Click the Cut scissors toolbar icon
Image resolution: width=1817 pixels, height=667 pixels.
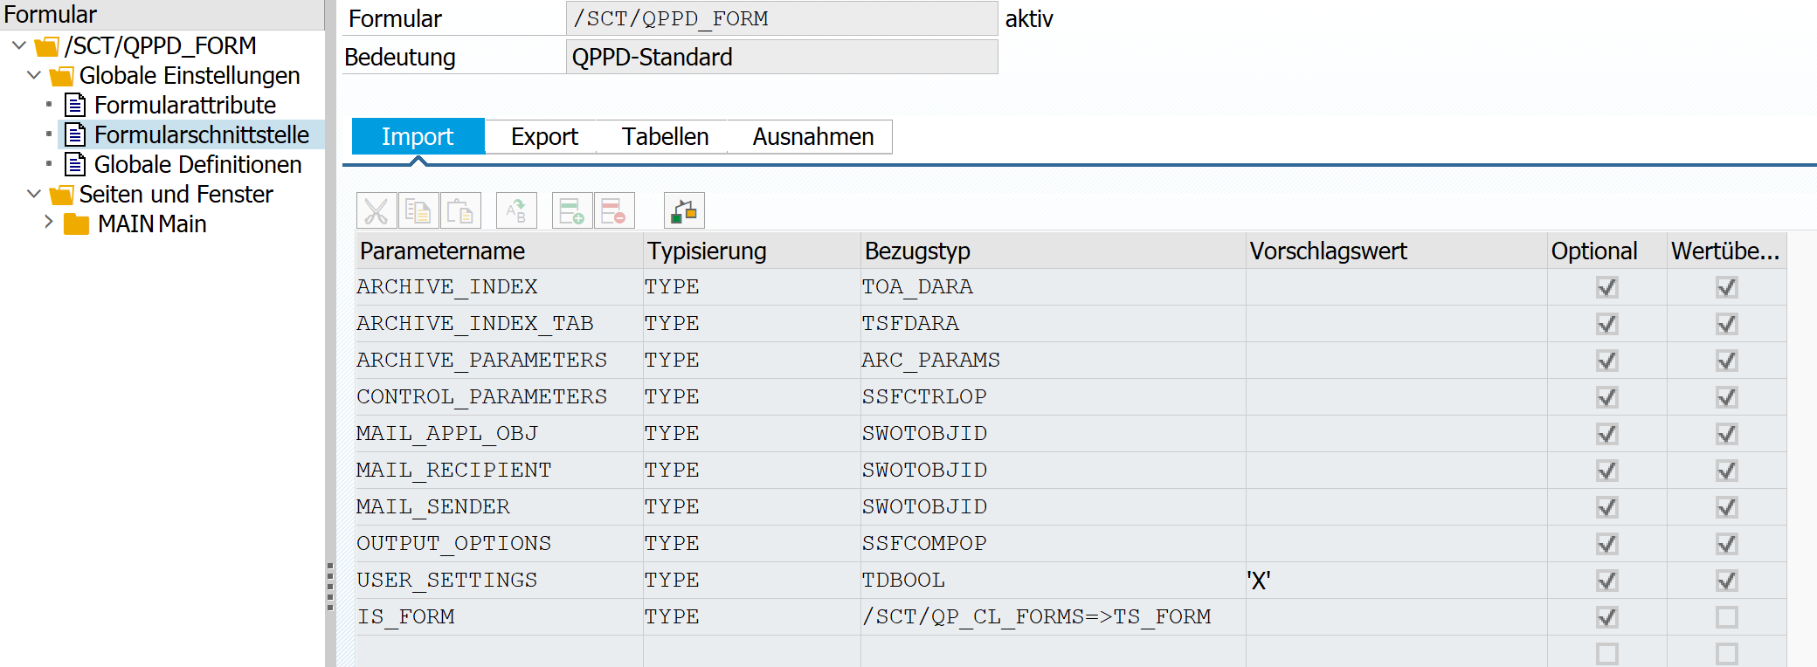(377, 211)
